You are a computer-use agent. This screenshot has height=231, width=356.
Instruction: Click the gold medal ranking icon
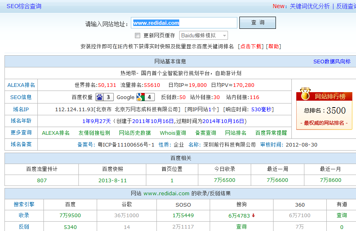pyautogui.click(x=305, y=94)
